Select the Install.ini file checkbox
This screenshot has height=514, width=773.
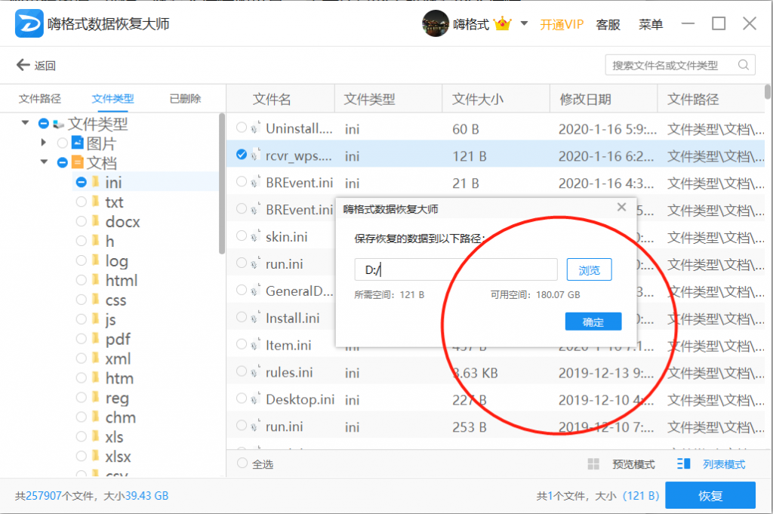(241, 317)
